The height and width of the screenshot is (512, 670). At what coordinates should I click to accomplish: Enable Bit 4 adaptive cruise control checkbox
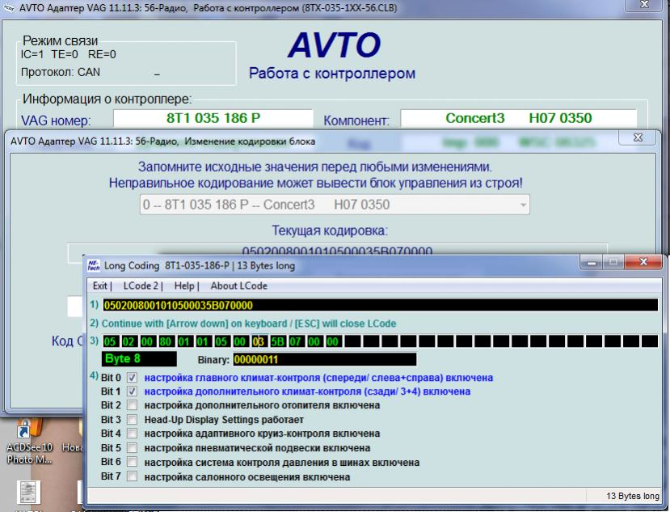pyautogui.click(x=132, y=434)
